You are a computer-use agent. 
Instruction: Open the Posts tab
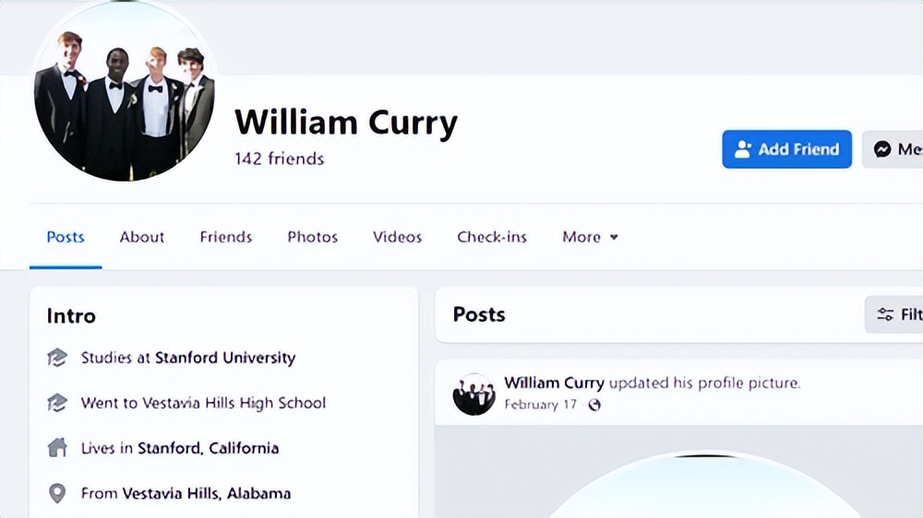pyautogui.click(x=66, y=237)
